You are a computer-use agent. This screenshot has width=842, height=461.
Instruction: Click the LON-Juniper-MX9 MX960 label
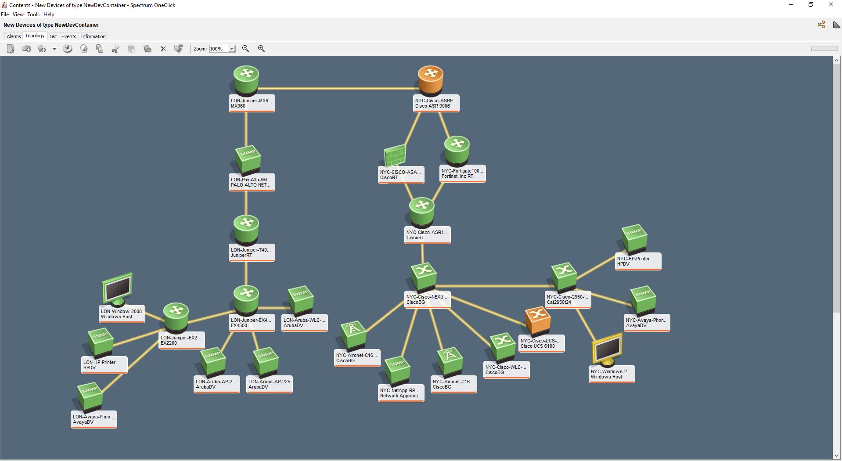point(252,103)
